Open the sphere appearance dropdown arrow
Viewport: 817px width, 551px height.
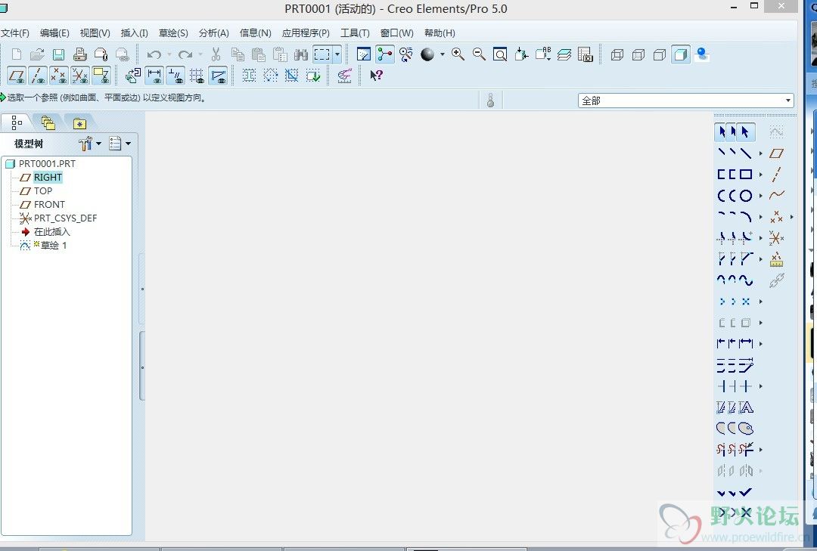[443, 54]
